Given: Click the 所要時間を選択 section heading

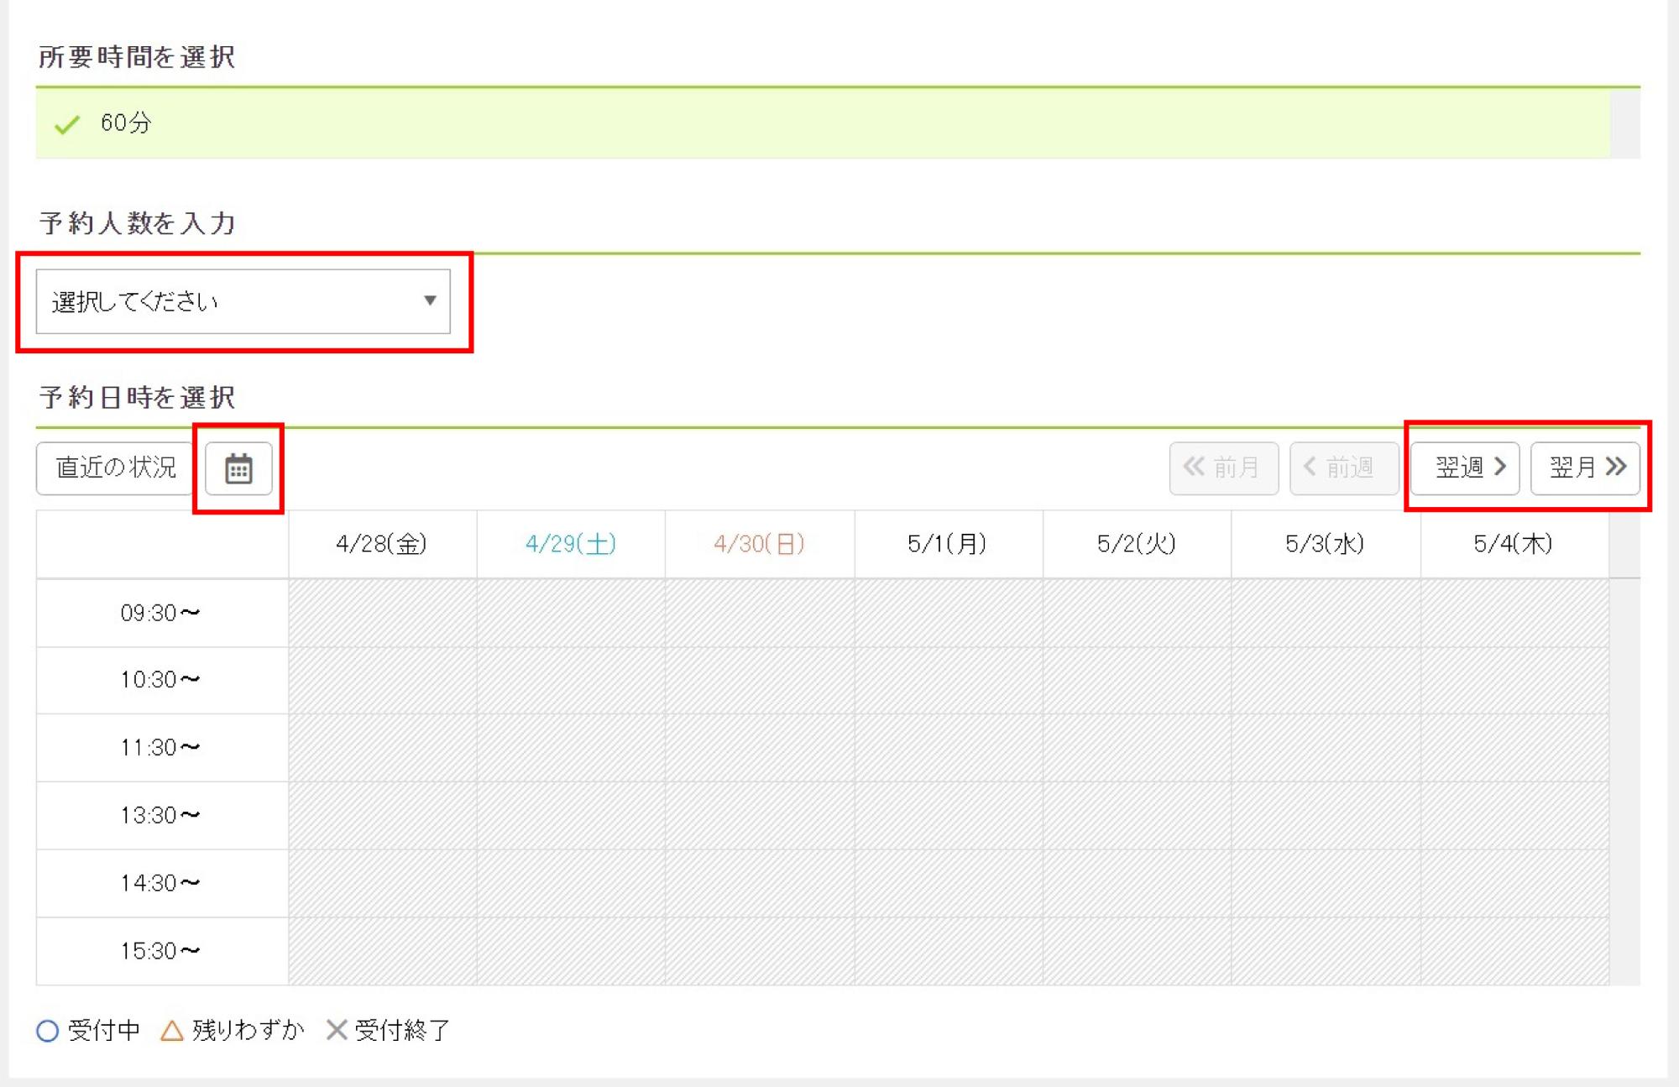Looking at the screenshot, I should click(137, 57).
